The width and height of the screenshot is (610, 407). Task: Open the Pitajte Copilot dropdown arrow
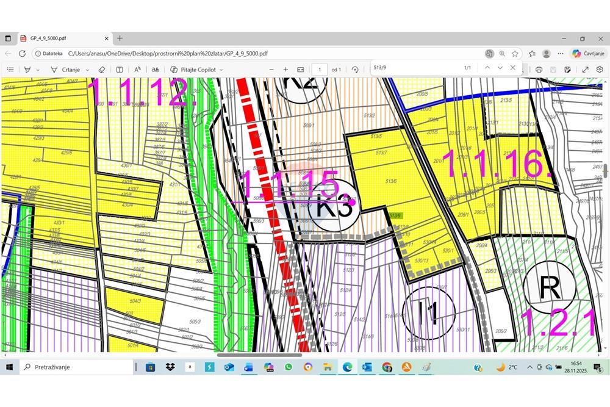pos(221,70)
